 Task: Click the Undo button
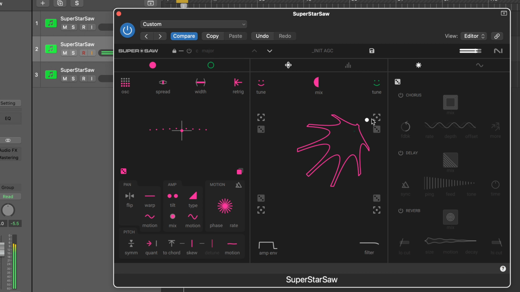[262, 36]
